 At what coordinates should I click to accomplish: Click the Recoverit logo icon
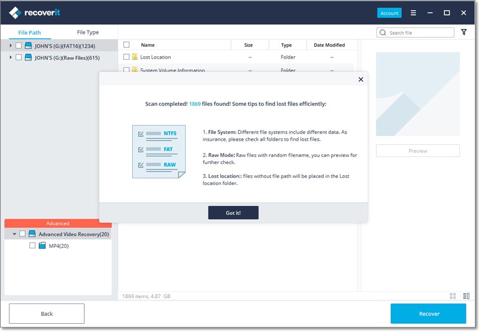14,13
